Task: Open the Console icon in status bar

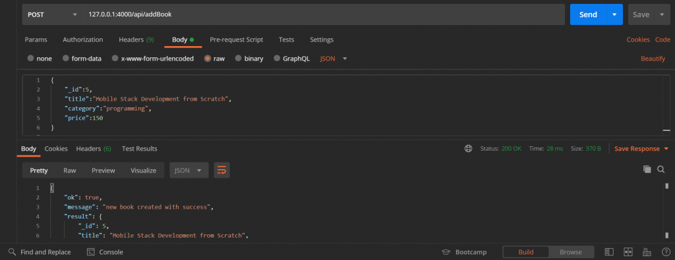Action: click(91, 252)
